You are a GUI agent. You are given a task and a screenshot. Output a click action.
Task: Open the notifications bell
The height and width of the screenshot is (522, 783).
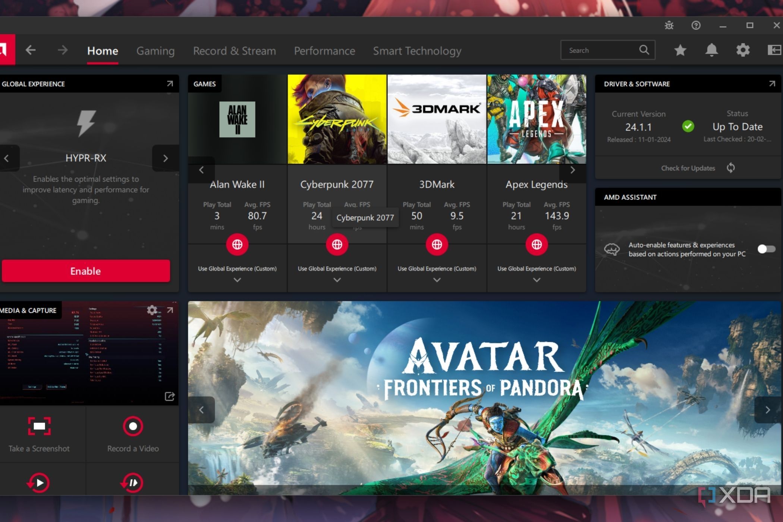(x=711, y=50)
